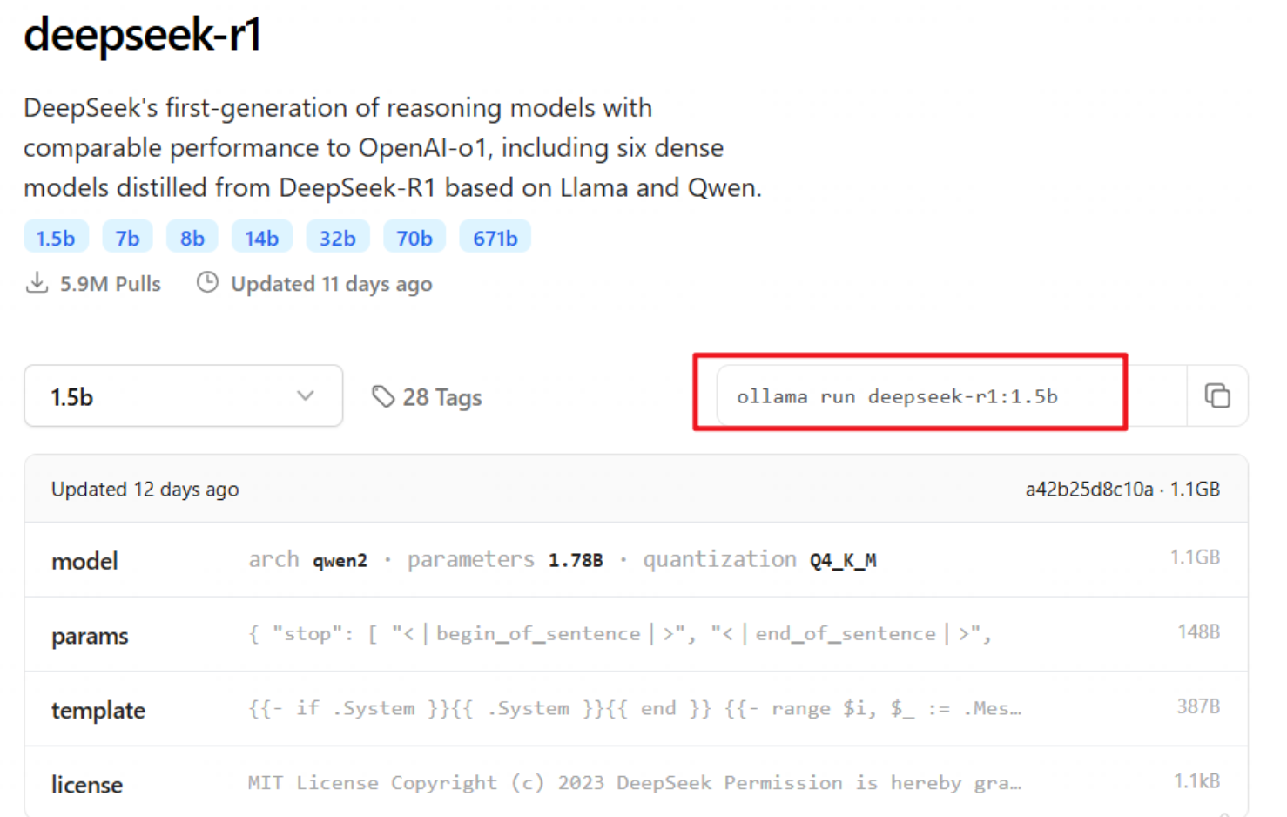Click the 387B size in template row
The width and height of the screenshot is (1287, 817).
[x=1199, y=706]
